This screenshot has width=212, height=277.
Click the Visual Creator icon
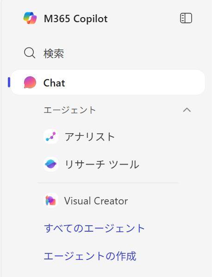(x=51, y=201)
